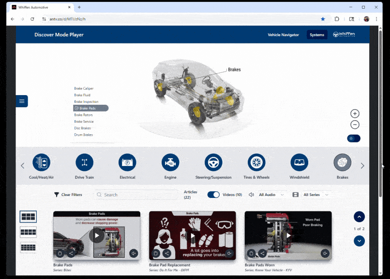The image size is (390, 279).
Task: Select the Steering/Suspension system icon
Action: point(213,163)
